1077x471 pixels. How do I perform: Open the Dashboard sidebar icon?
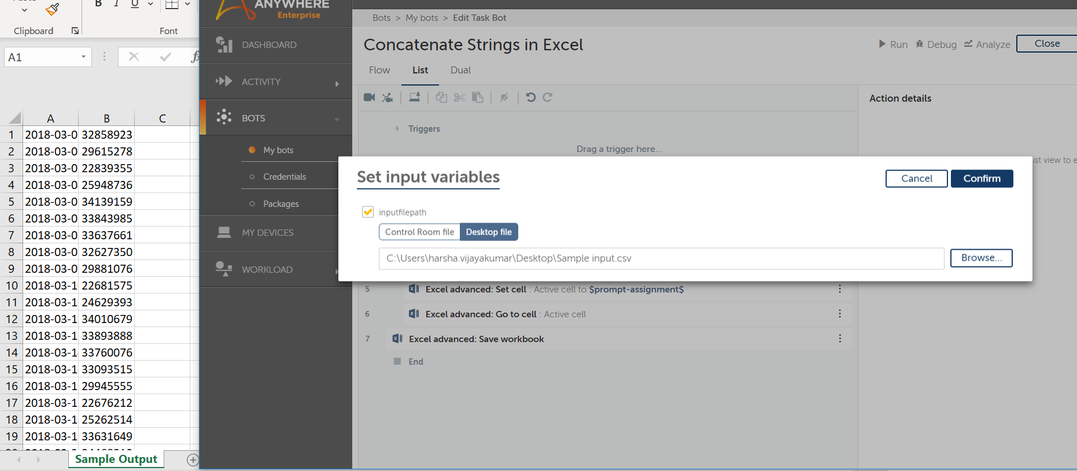[x=224, y=44]
